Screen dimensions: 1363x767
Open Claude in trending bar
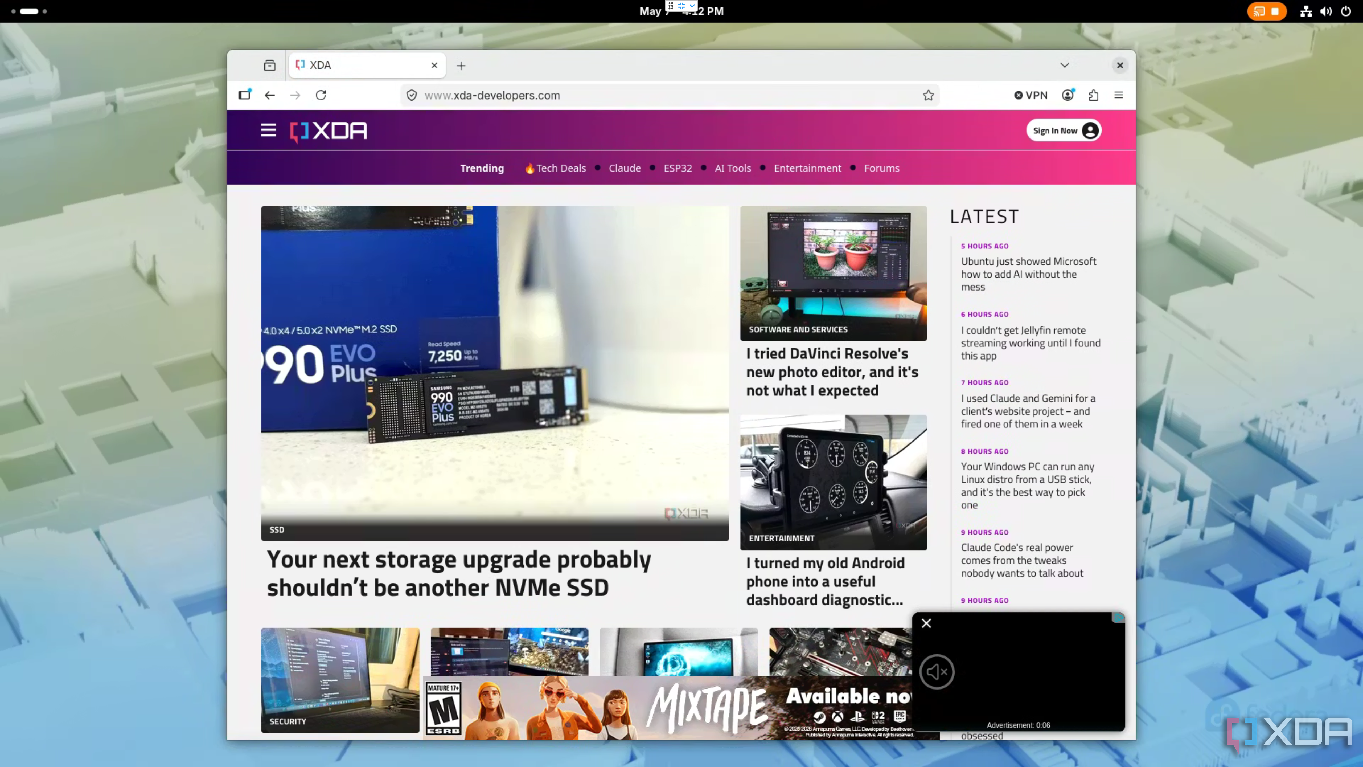(624, 168)
